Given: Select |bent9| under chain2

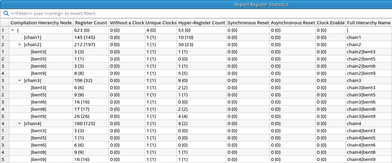Looking at the screenshot, I should (x=39, y=73).
